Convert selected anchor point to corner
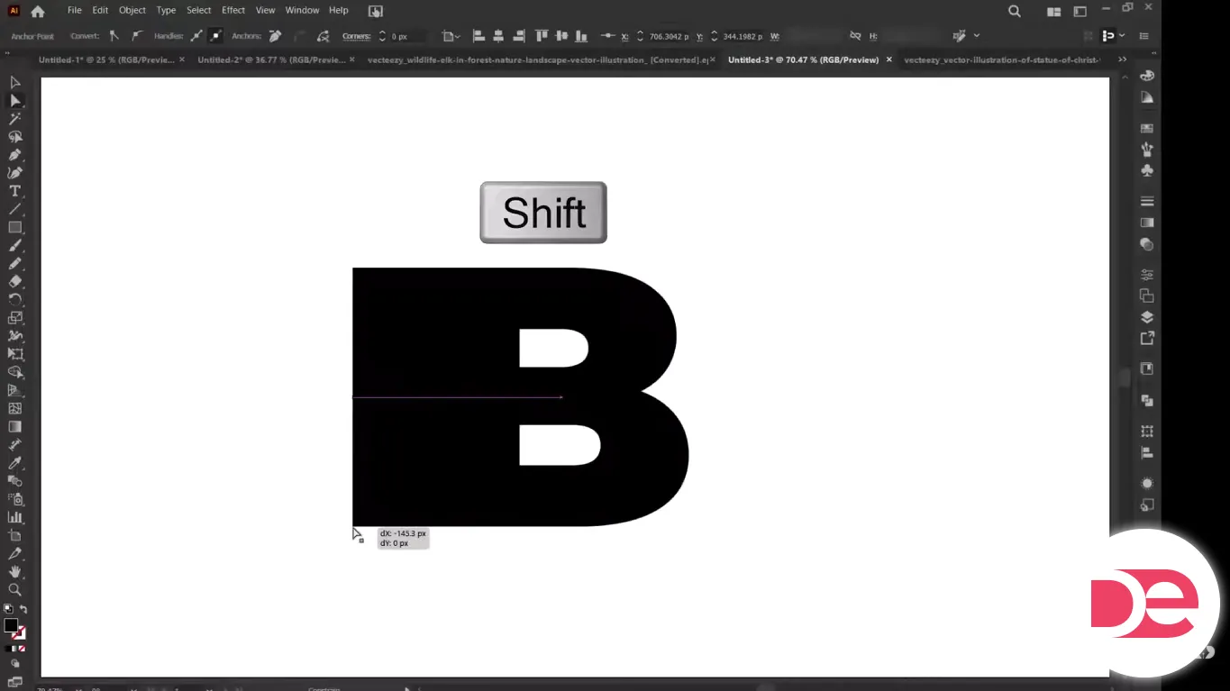Viewport: 1230px width, 691px height. (114, 36)
